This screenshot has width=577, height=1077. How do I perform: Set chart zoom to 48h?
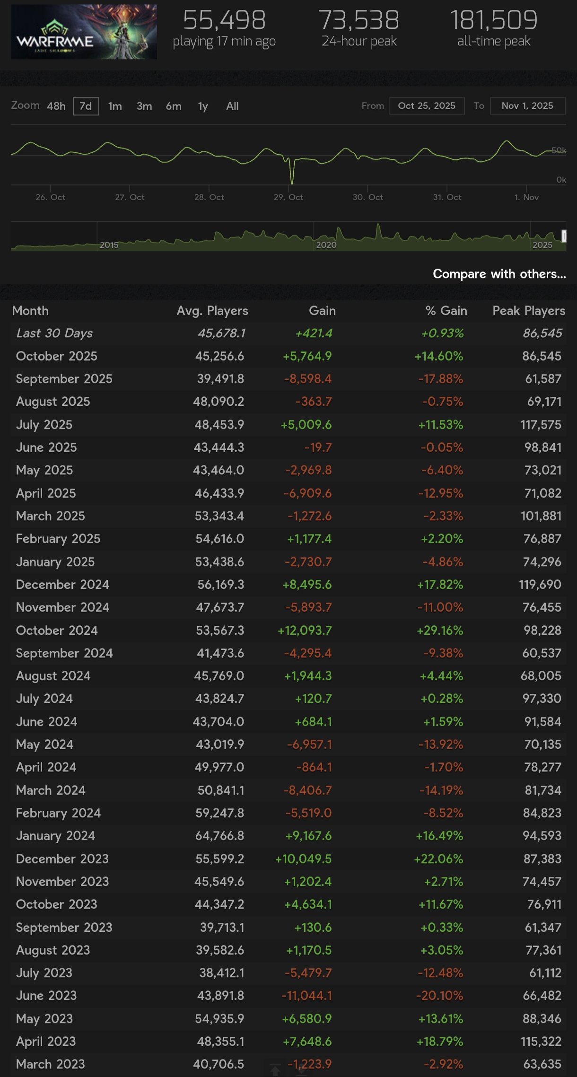pos(56,106)
